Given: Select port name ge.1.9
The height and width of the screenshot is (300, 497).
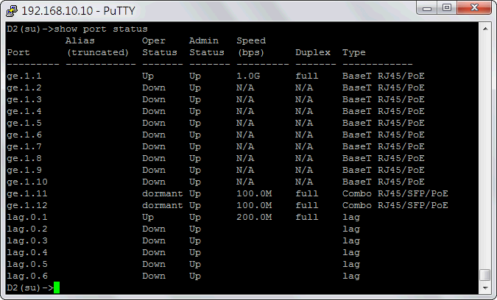Looking at the screenshot, I should tap(24, 171).
